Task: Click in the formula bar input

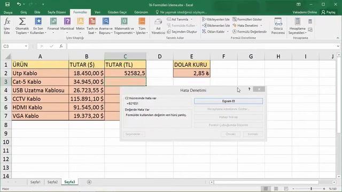Action: [x=201, y=46]
